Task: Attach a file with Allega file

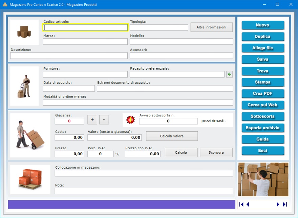Action: (x=263, y=48)
